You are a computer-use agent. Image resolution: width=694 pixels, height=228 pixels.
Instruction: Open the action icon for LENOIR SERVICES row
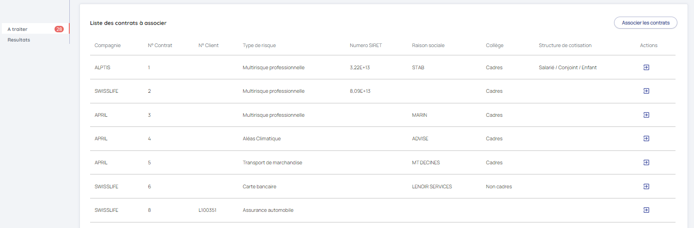pos(646,186)
